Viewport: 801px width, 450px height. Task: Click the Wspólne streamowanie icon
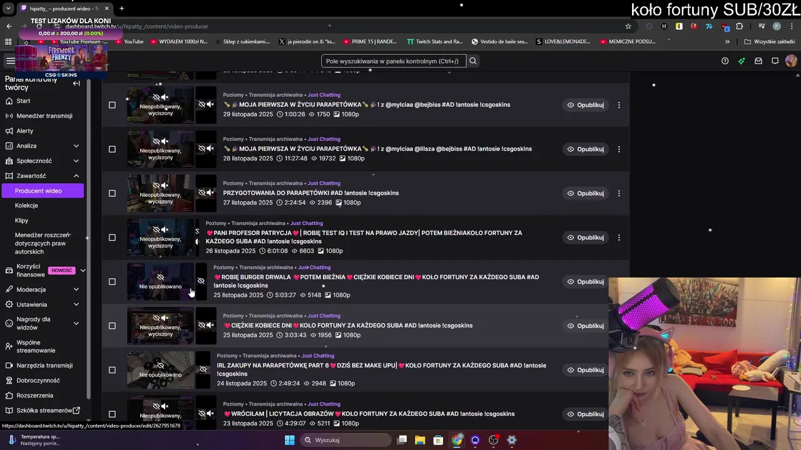(x=9, y=346)
